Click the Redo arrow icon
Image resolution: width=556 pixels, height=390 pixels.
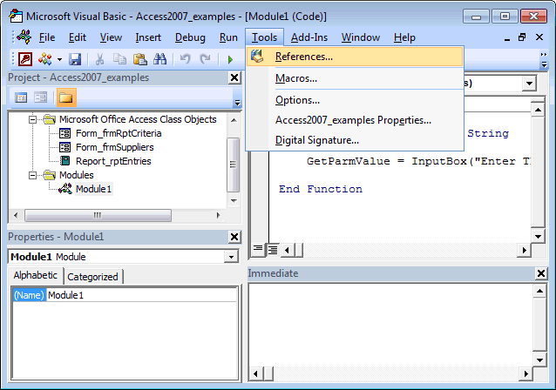(205, 58)
